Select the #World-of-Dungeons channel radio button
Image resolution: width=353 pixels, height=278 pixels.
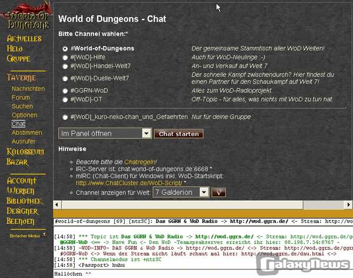[x=65, y=49]
